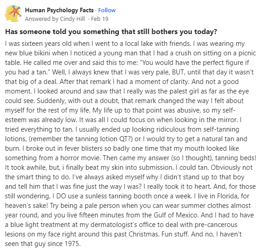Click the capitalized word "BUT" in the answer
The width and height of the screenshot is (262, 251).
[x=178, y=72]
